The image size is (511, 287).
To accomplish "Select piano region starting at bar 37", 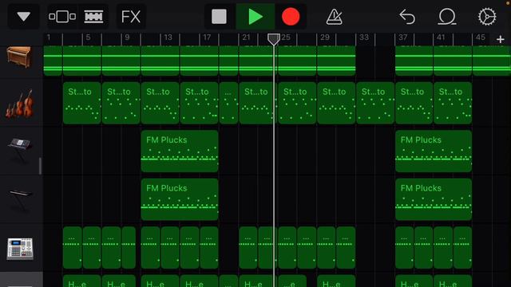I will [x=414, y=61].
